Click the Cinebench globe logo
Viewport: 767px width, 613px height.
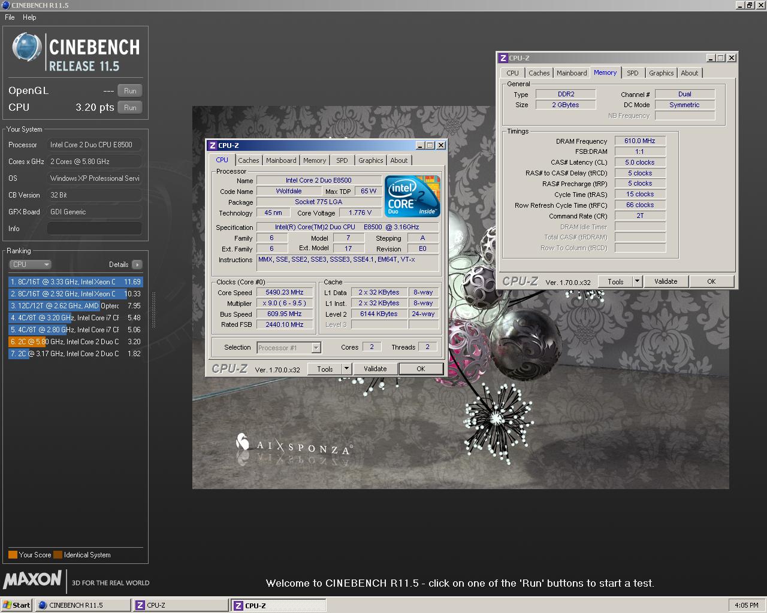click(x=27, y=48)
